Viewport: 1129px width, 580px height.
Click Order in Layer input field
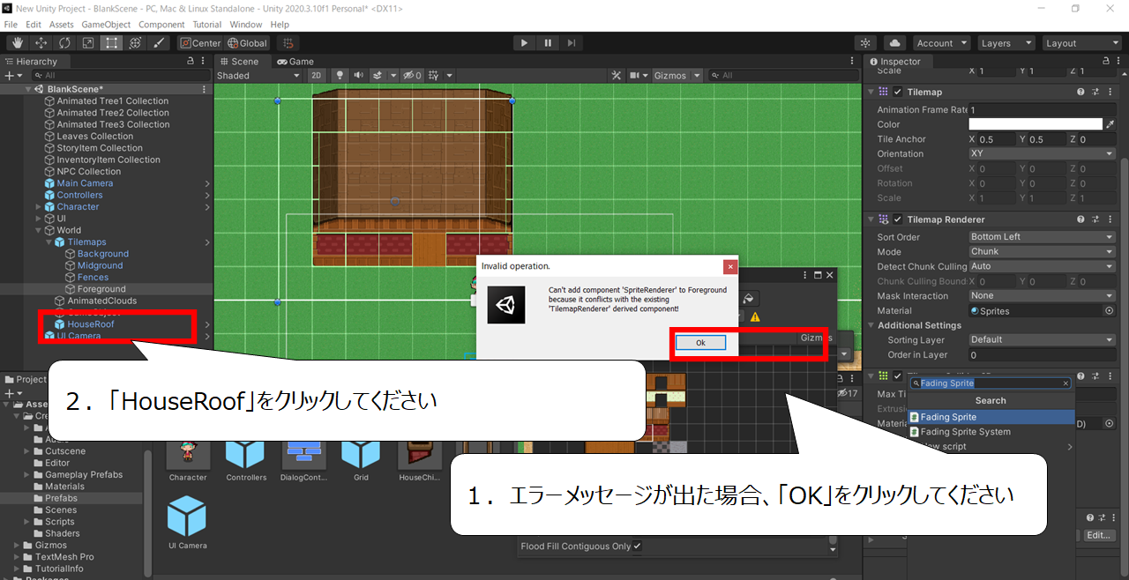(x=1042, y=354)
